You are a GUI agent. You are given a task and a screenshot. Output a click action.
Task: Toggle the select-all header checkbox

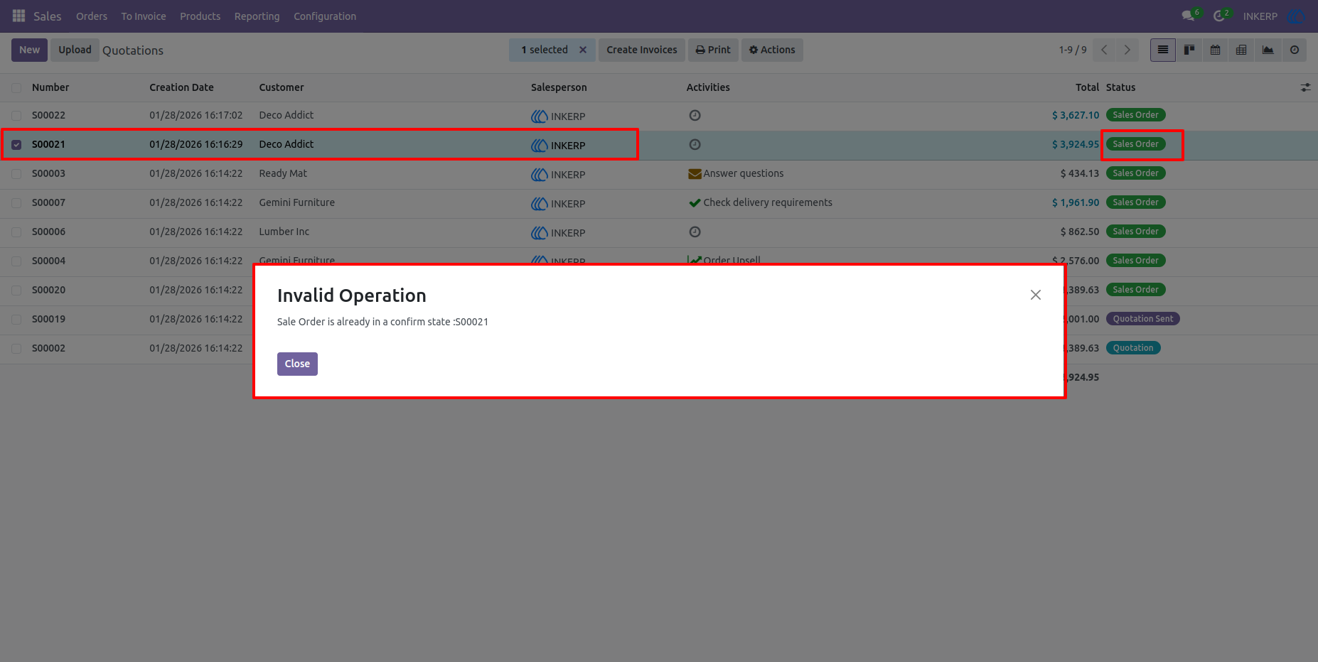pyautogui.click(x=16, y=88)
